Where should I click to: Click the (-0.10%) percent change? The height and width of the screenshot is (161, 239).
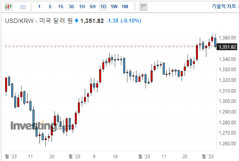click(x=131, y=21)
